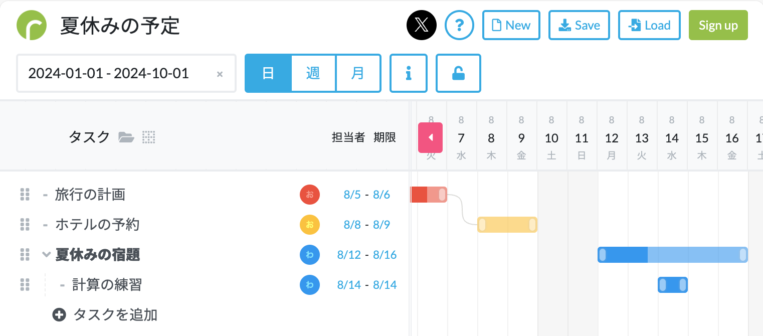The image size is (763, 336).
Task: Click the blue assignee avatar for 計算の練習
Action: tap(310, 285)
